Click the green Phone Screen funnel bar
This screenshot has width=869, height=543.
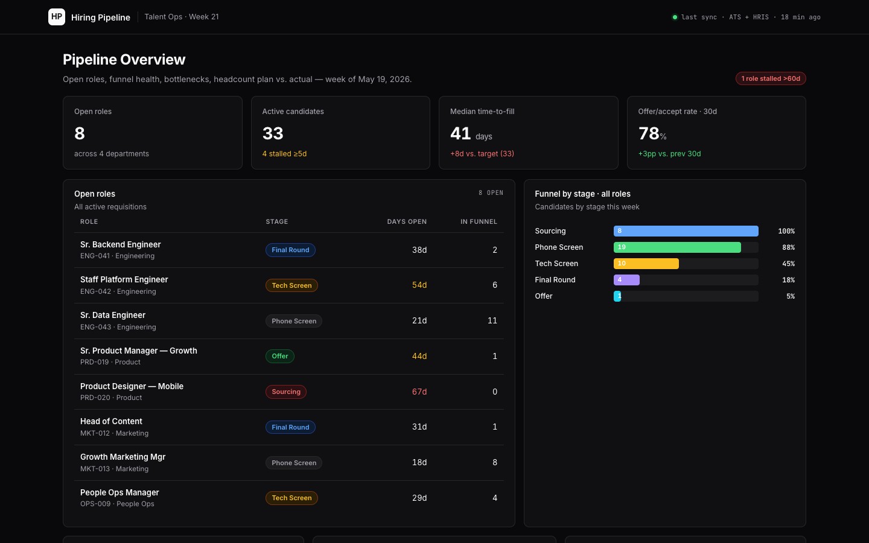click(x=677, y=247)
